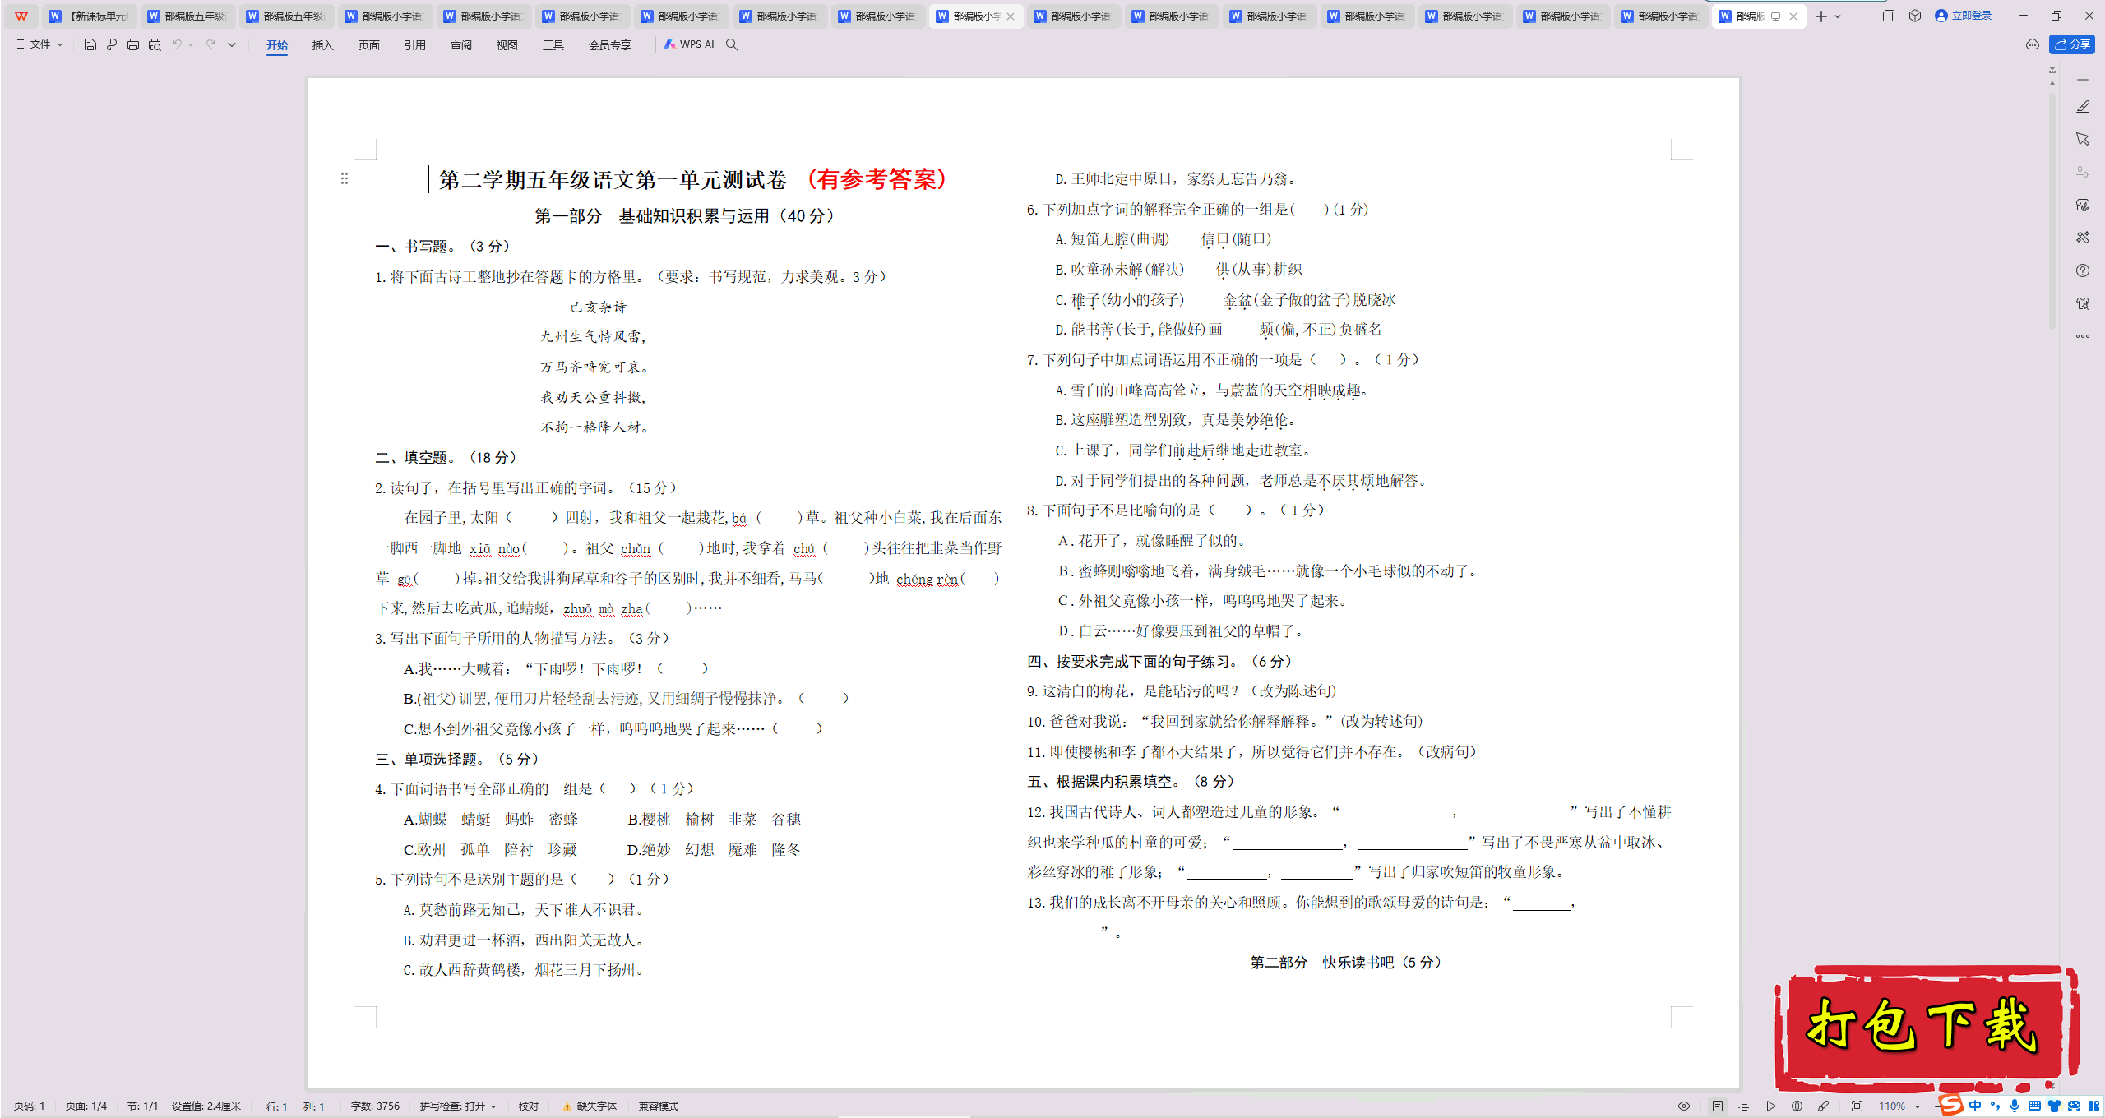The height and width of the screenshot is (1118, 2105).
Task: Click the Undo arrow icon
Action: pyautogui.click(x=177, y=44)
